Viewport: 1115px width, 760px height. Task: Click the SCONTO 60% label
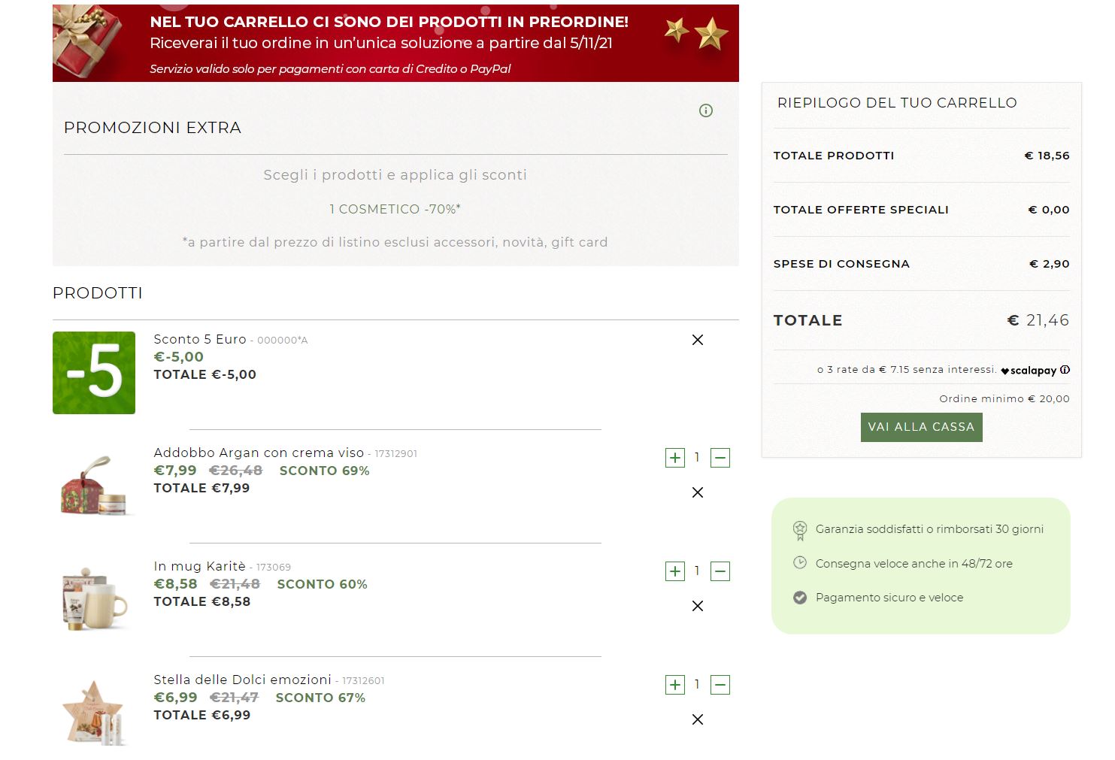[323, 584]
